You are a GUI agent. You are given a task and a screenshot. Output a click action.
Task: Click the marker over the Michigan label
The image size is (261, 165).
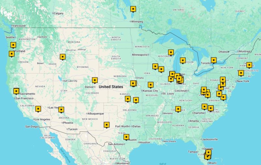(x=183, y=60)
